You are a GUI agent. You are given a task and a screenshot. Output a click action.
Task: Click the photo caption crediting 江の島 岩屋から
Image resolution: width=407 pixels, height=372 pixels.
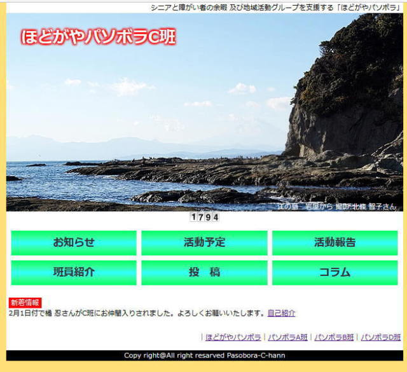click(336, 206)
